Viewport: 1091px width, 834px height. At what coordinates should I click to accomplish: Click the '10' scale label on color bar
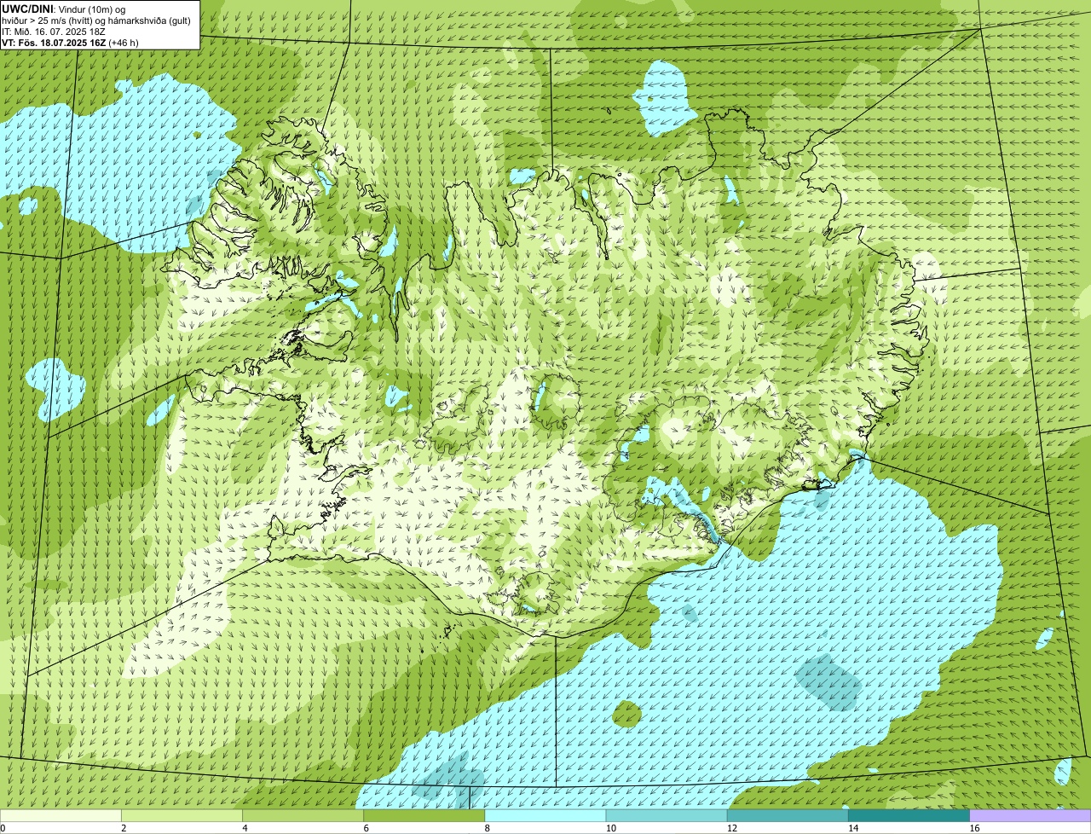[x=611, y=828]
